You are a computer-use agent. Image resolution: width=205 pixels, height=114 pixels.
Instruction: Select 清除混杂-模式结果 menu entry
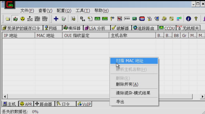pyautogui.click(x=134, y=93)
